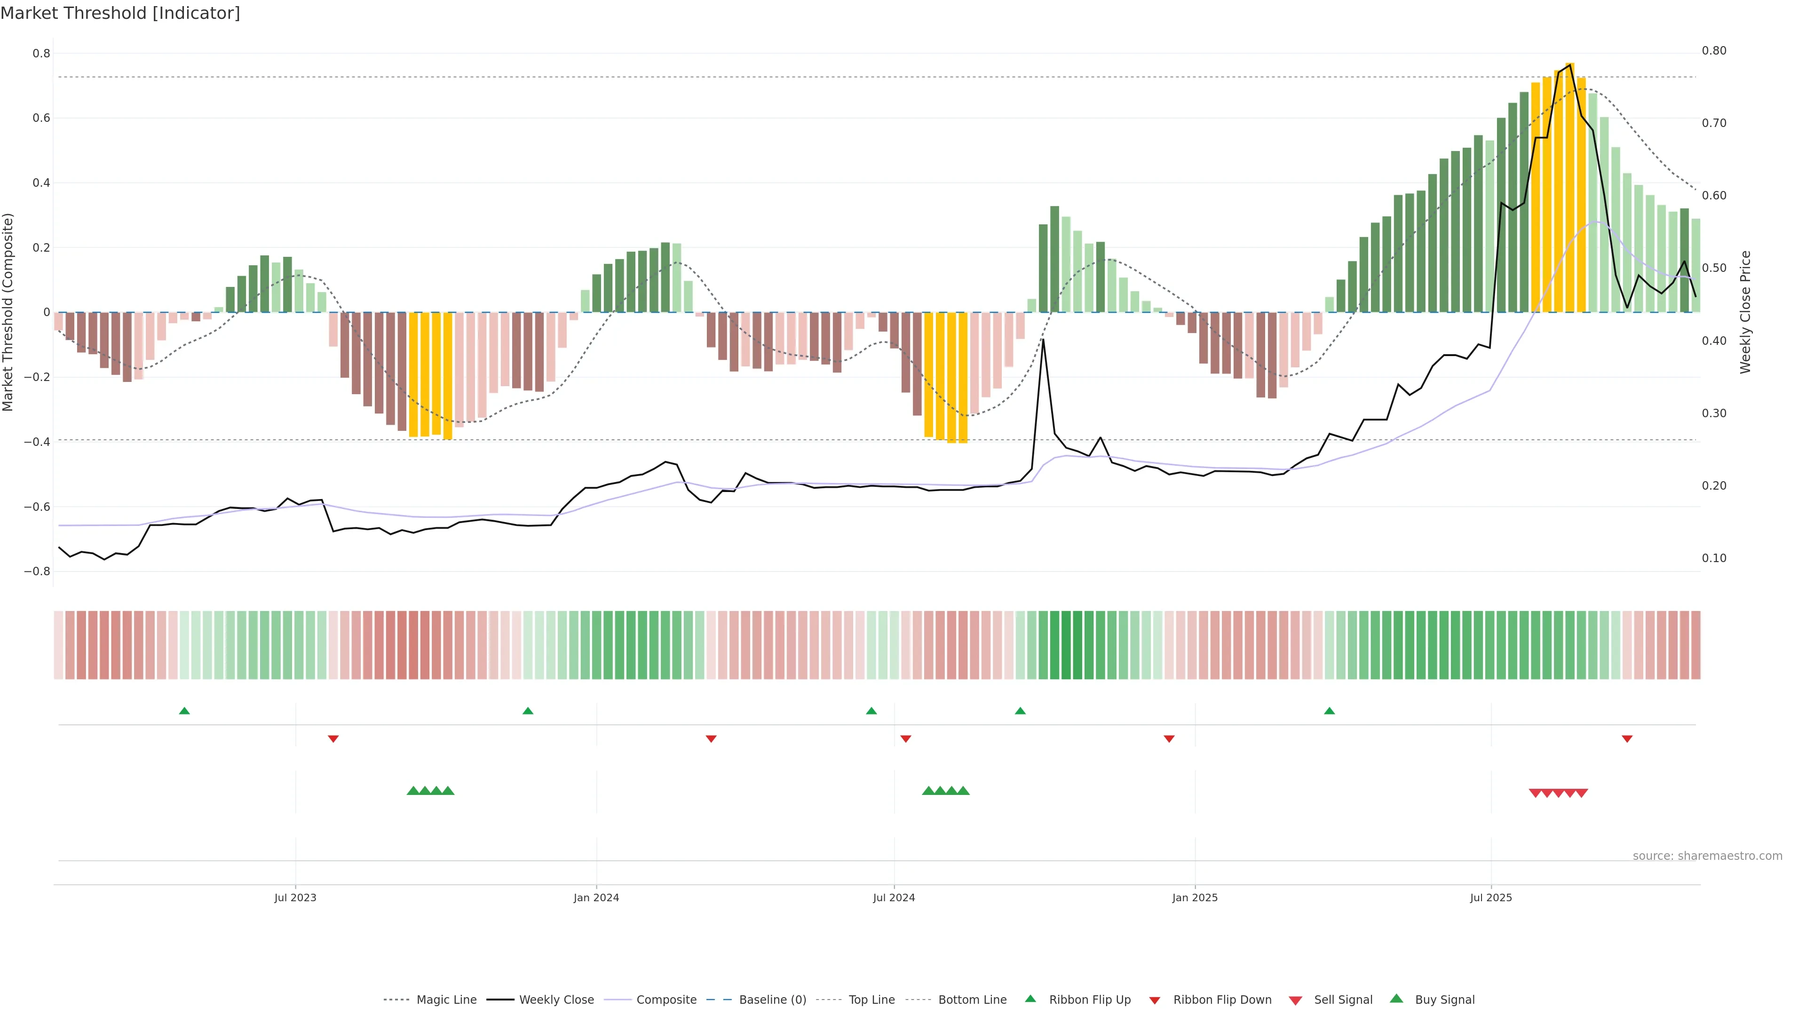Click the Weekly Close Price axis label
1806x1016 pixels.
tap(1745, 312)
